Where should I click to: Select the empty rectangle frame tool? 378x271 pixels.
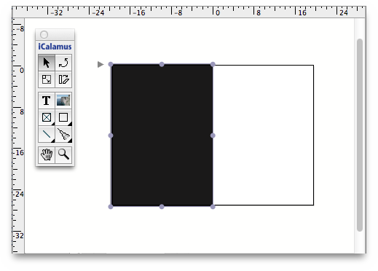(x=63, y=117)
